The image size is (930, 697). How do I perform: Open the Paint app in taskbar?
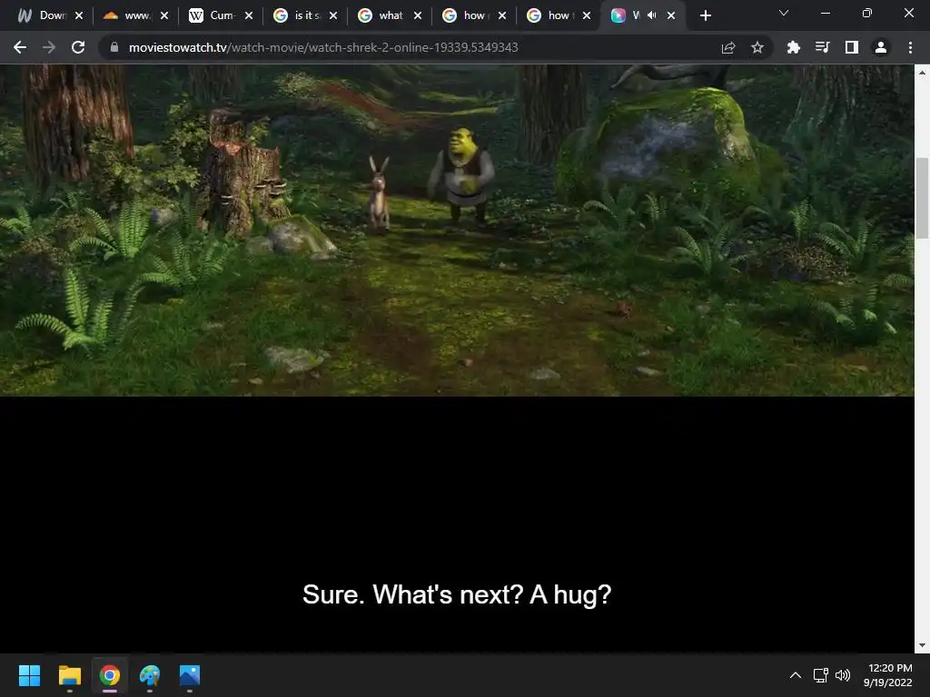[x=150, y=675]
